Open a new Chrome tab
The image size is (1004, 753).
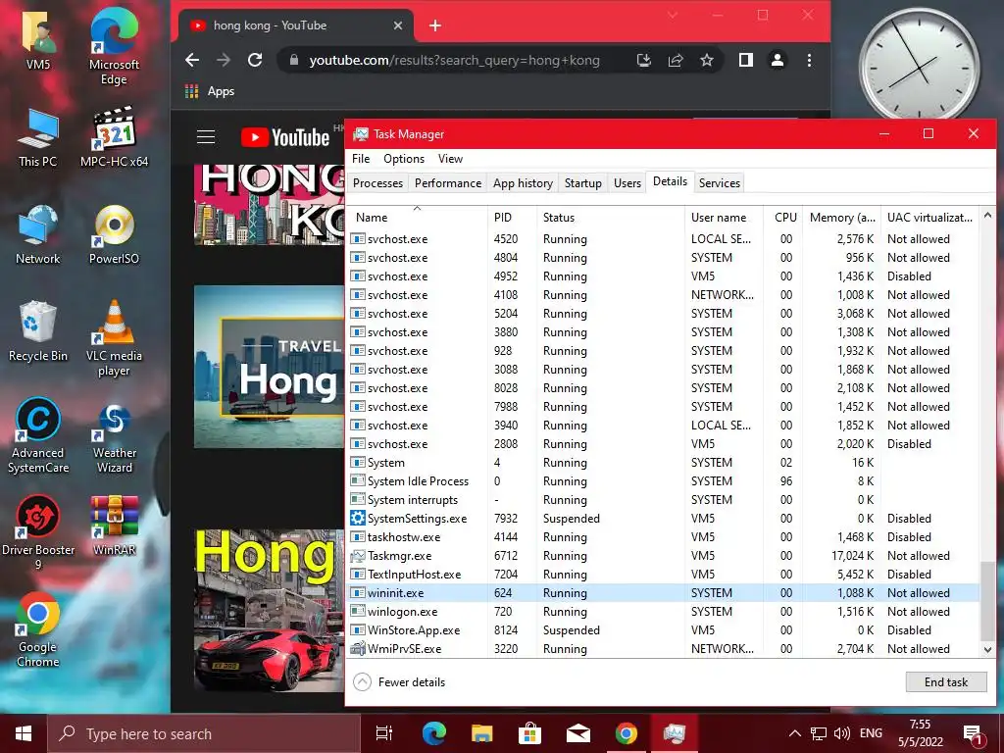tap(435, 25)
